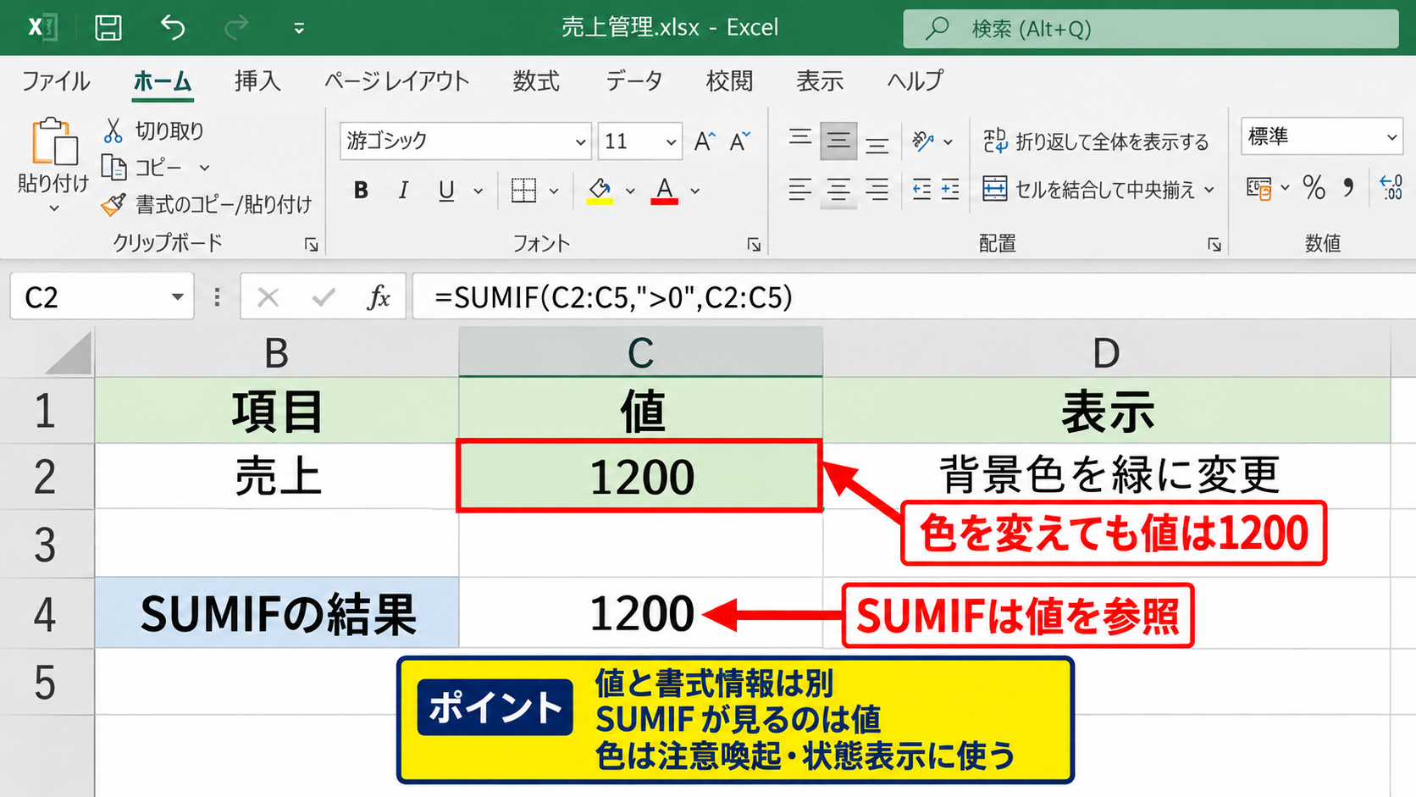Click the Redo arrow icon
Viewport: 1416px width, 797px height.
pyautogui.click(x=236, y=28)
